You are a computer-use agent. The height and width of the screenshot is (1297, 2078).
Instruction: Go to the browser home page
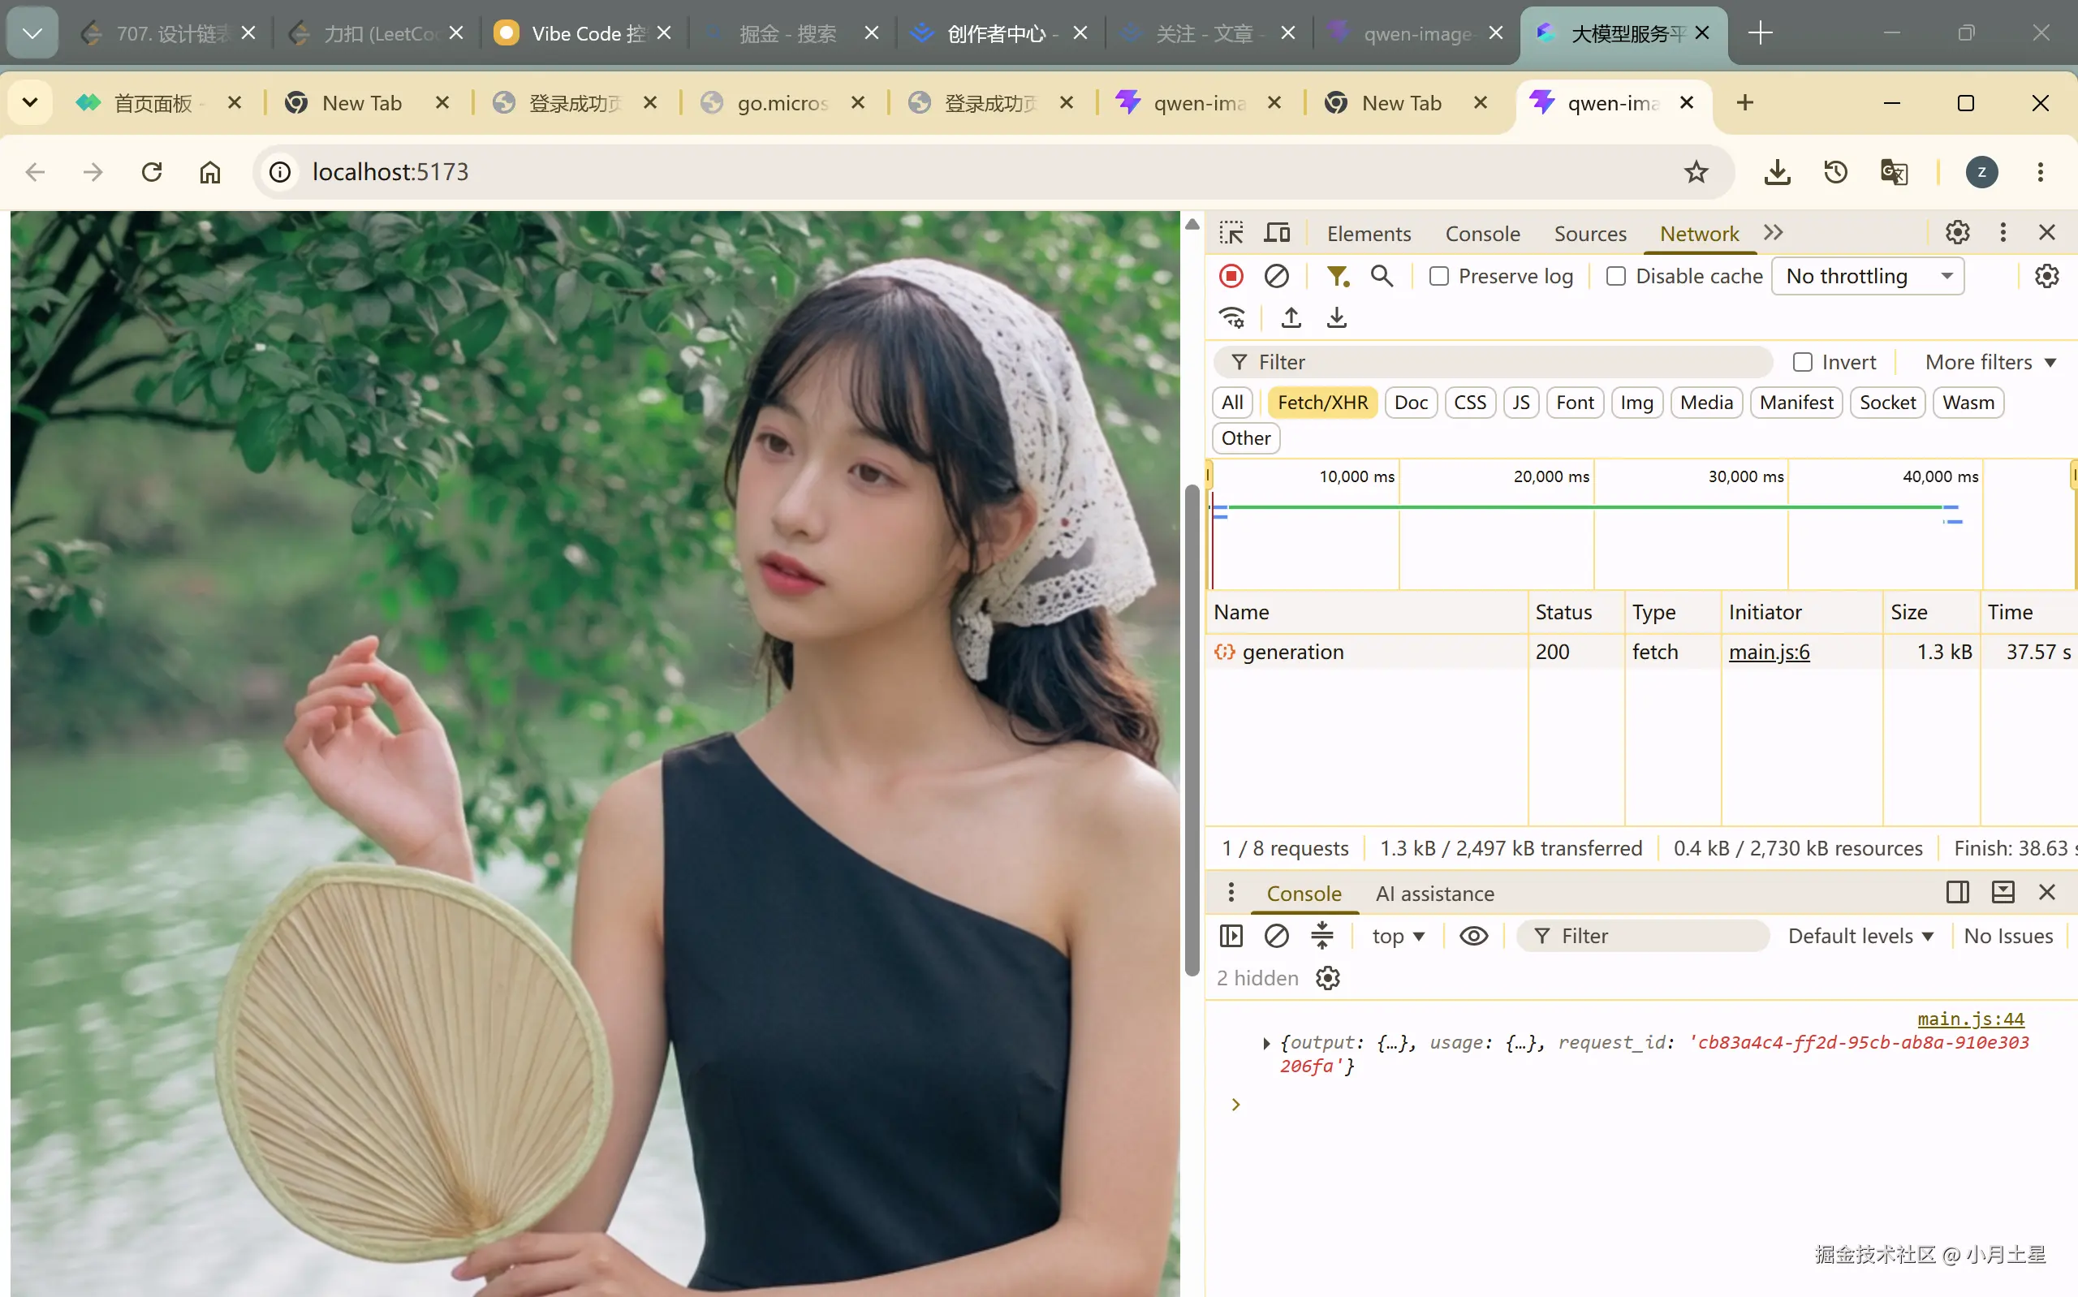tap(210, 172)
